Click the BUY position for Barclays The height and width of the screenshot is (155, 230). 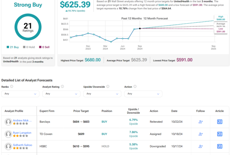click(104, 122)
